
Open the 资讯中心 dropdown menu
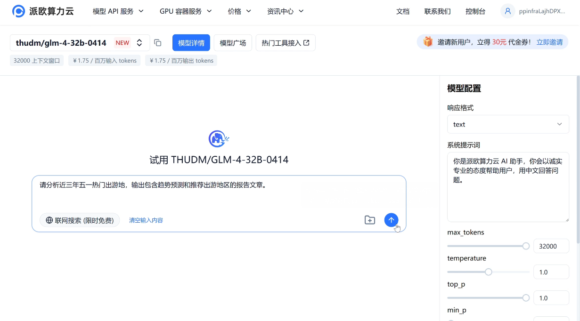pos(286,11)
